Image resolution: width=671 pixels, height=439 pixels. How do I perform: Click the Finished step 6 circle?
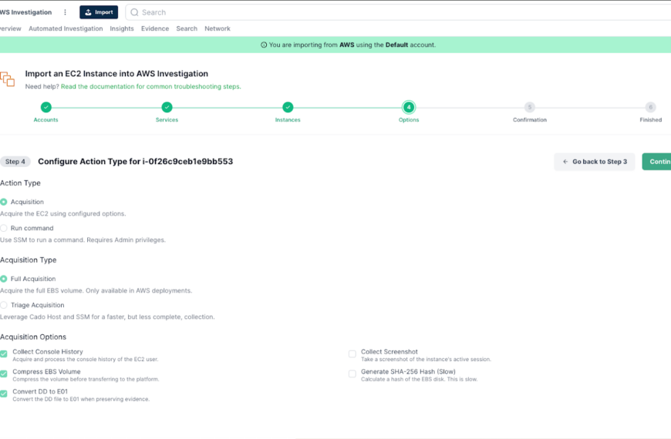pyautogui.click(x=650, y=107)
